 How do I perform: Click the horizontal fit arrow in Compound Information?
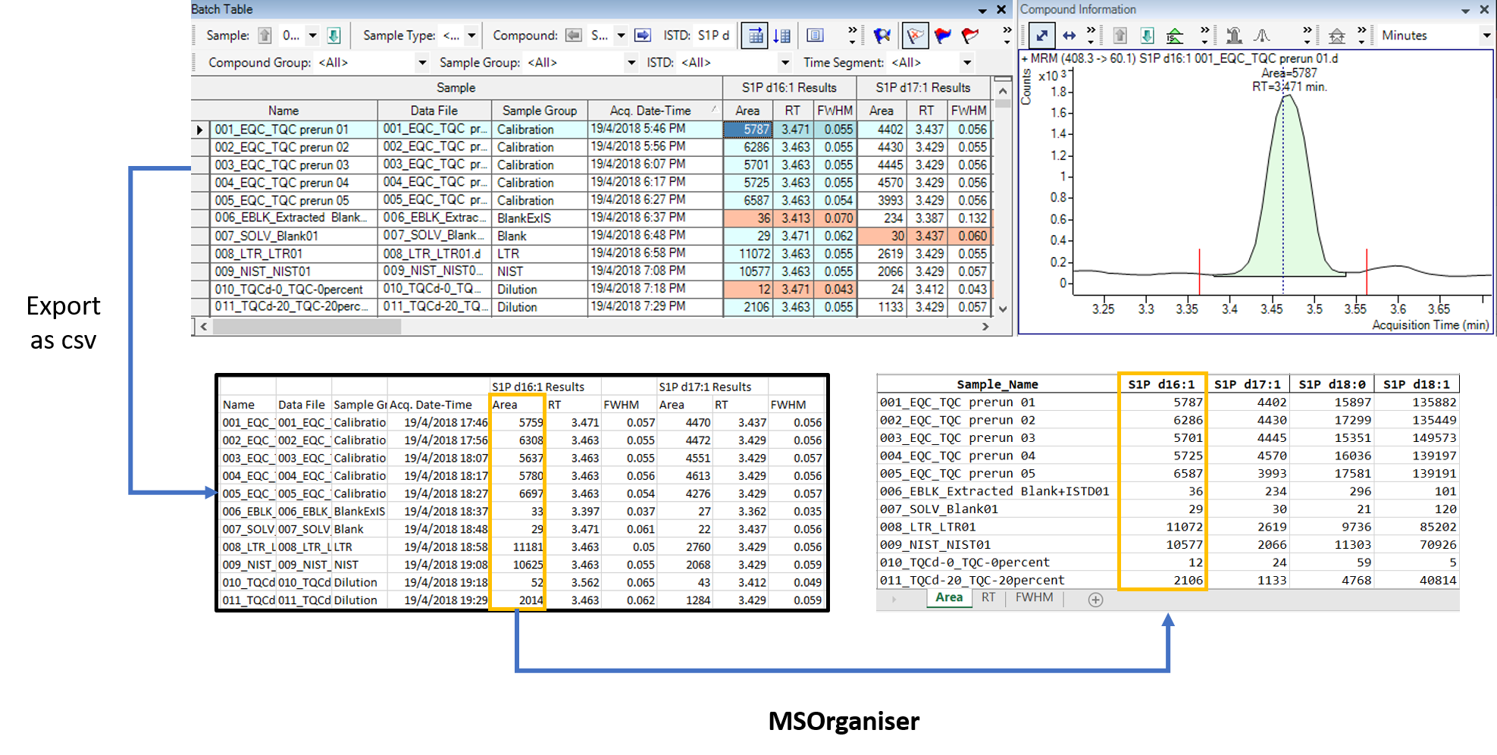[1069, 36]
